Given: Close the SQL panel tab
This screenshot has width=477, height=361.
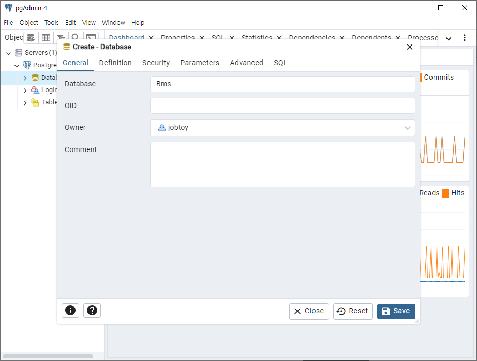Looking at the screenshot, I should coord(231,37).
